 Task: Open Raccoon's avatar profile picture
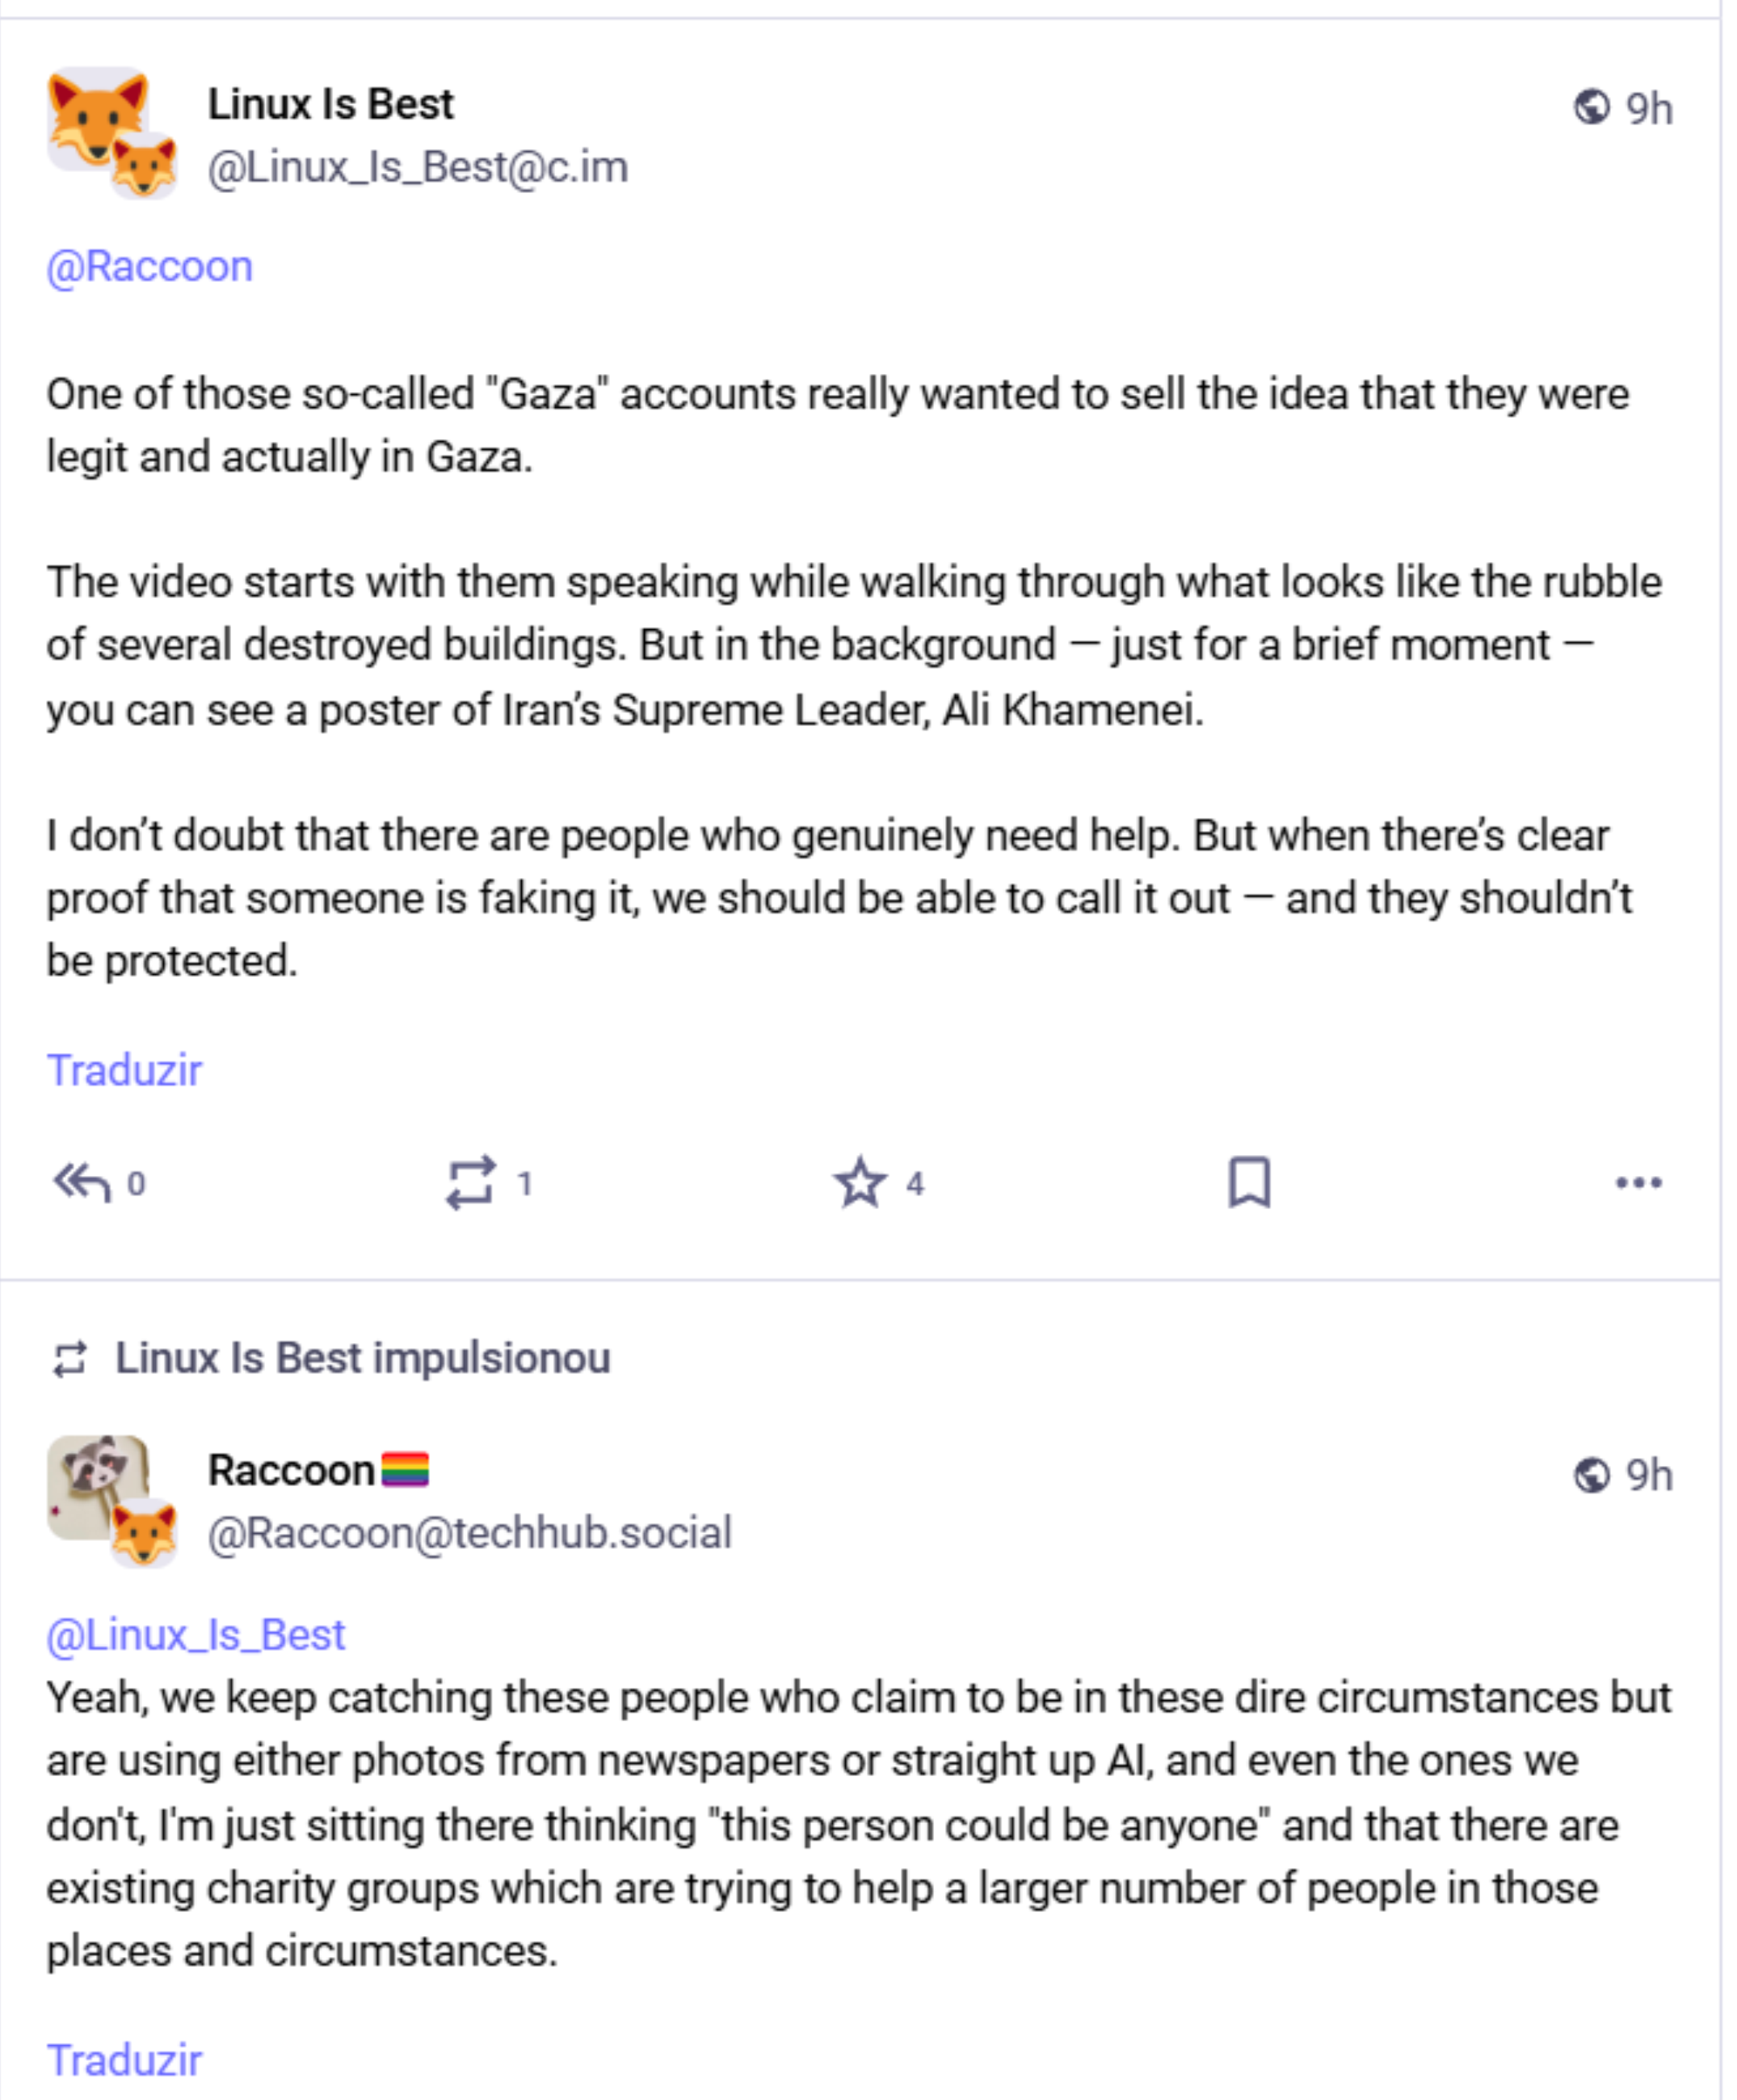[98, 1486]
